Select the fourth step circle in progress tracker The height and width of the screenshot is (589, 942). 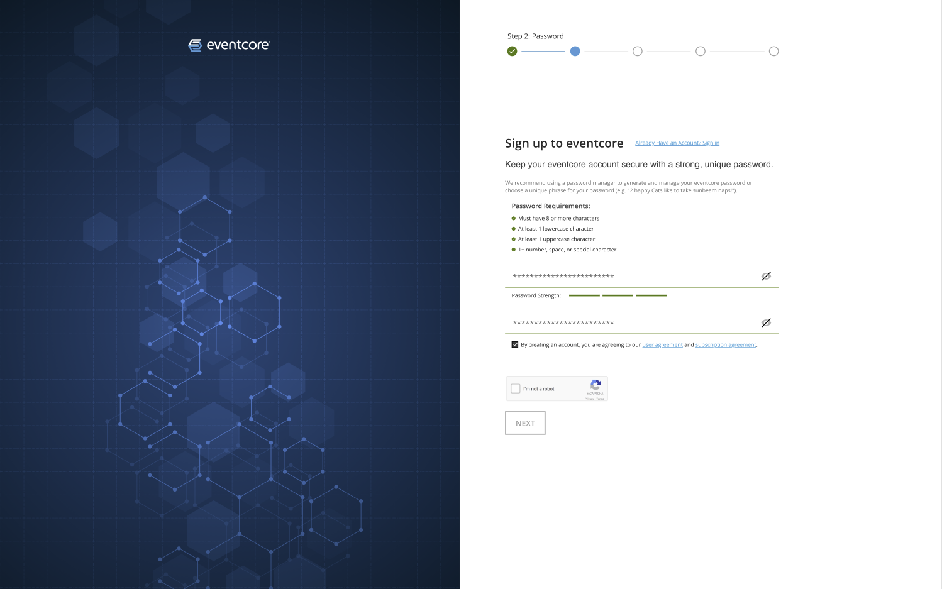tap(701, 52)
